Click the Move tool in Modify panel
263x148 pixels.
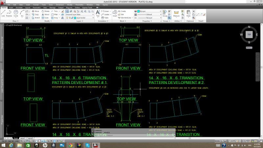[x=36, y=11]
